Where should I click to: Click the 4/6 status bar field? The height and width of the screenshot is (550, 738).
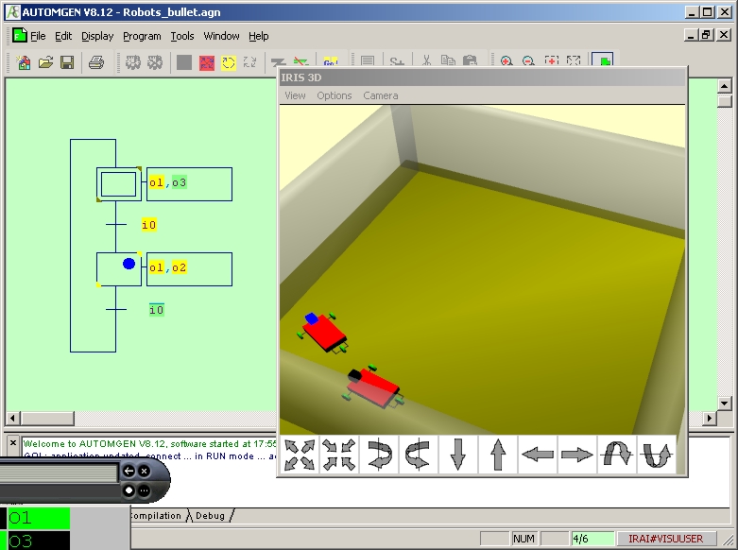click(592, 539)
